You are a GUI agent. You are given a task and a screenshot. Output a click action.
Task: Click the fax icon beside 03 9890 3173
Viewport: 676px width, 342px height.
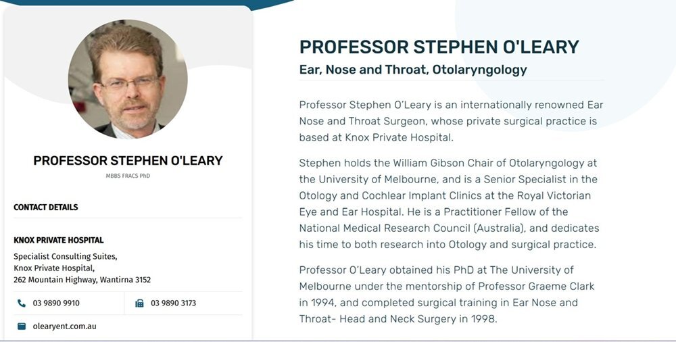pyautogui.click(x=139, y=303)
